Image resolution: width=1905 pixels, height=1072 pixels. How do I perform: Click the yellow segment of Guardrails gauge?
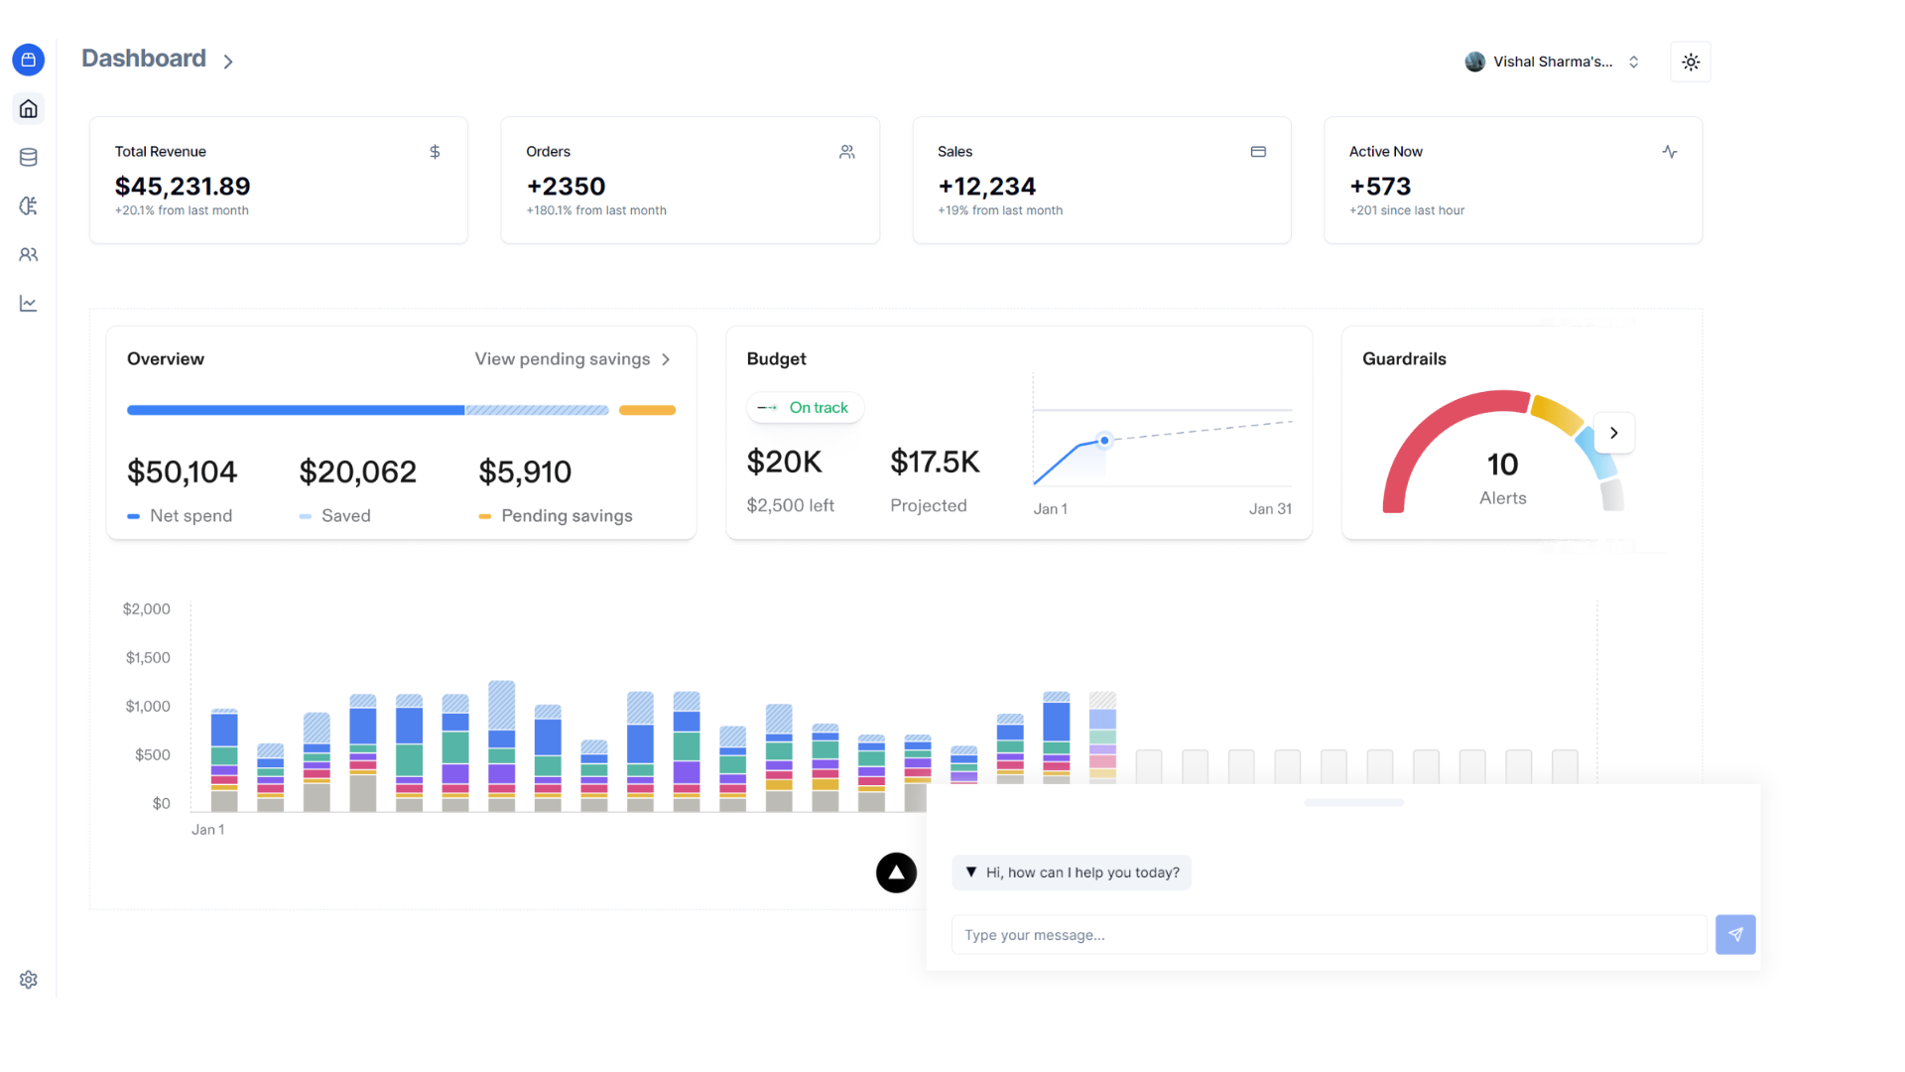1558,414
